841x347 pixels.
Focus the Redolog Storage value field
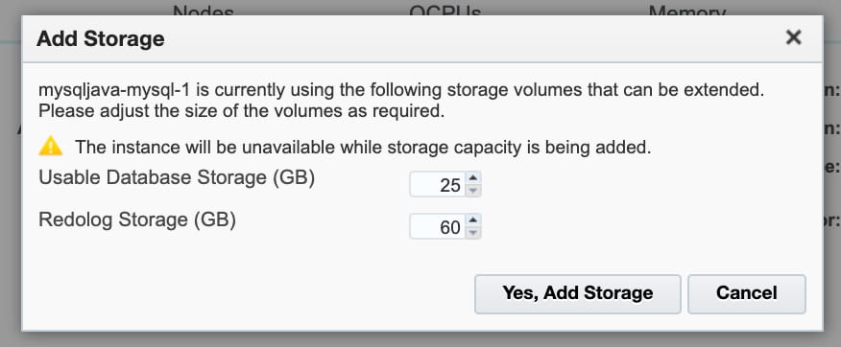tap(438, 227)
